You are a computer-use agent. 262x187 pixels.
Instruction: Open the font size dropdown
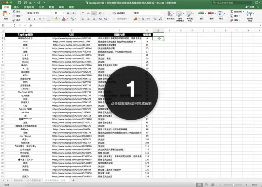[x=59, y=13]
